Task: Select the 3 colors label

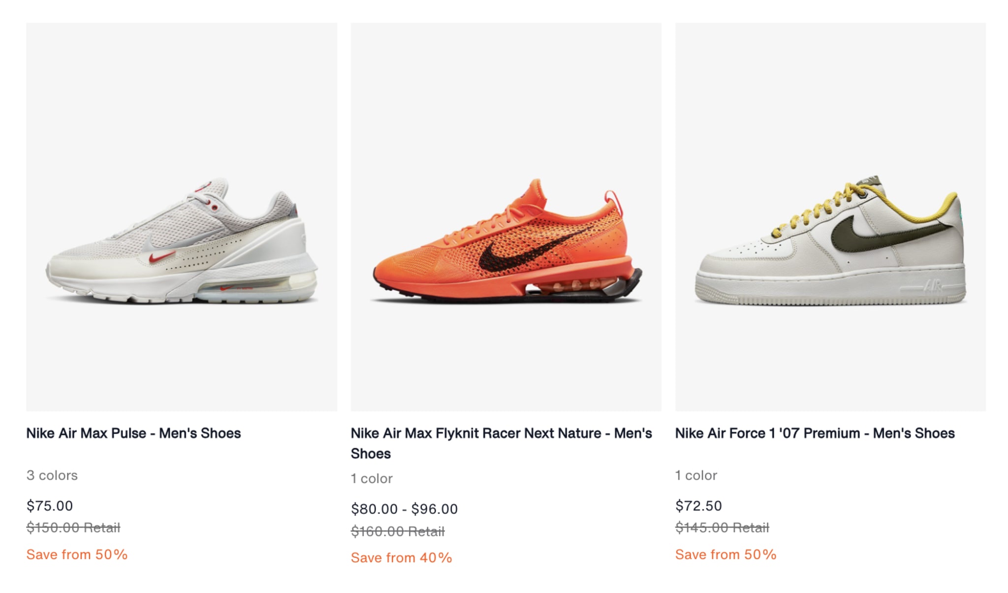Action: 52,475
